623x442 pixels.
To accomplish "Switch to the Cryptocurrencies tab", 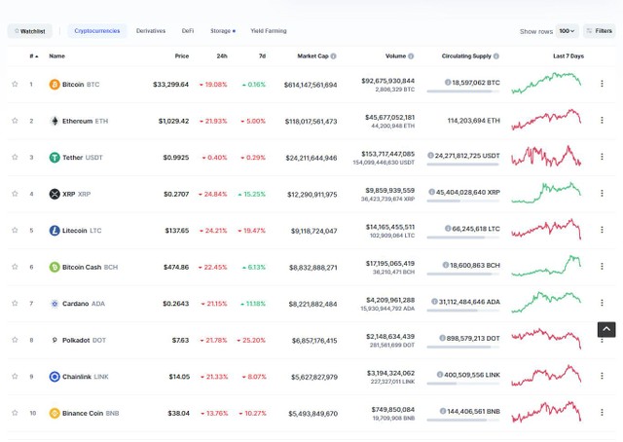I will [97, 31].
